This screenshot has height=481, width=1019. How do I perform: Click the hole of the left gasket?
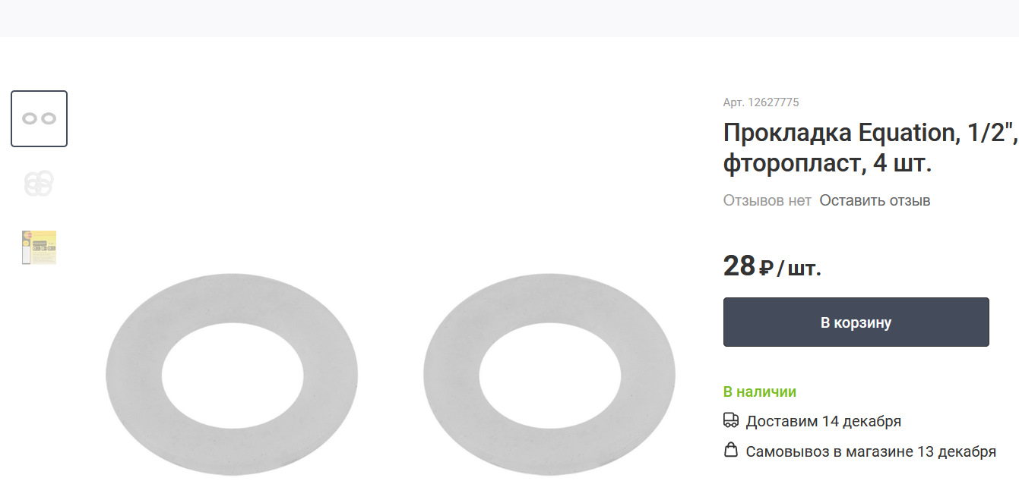click(x=233, y=375)
